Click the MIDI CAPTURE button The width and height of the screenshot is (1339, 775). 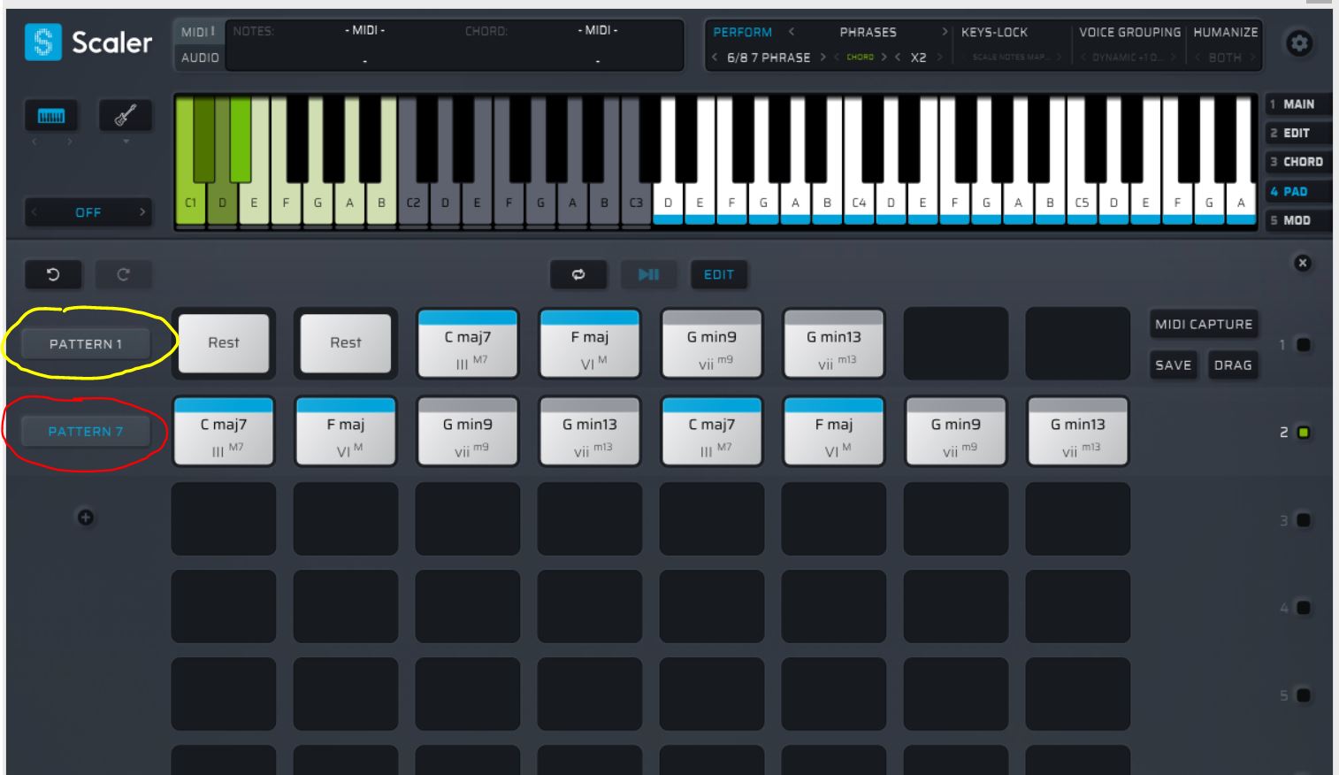[1204, 325]
